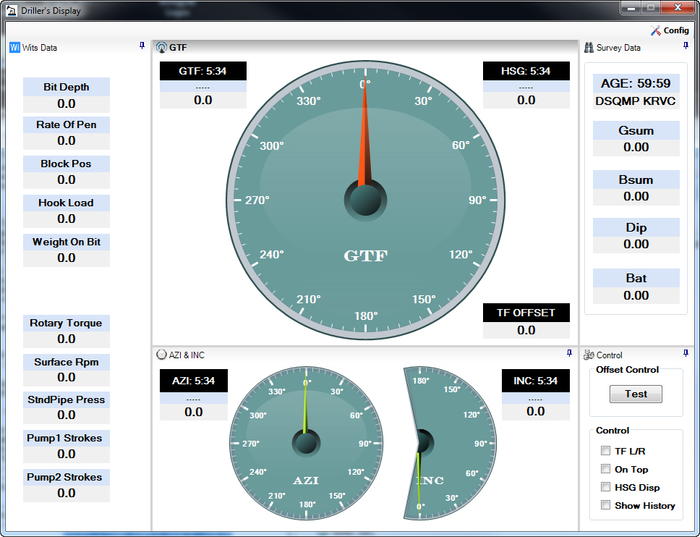Click the GTF: 5:34 header box

203,71
